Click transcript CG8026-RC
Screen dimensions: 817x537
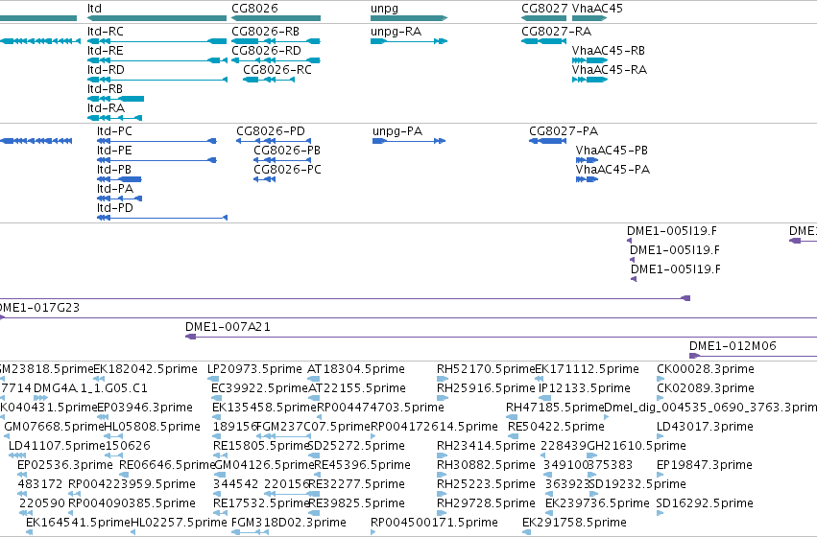point(277,70)
